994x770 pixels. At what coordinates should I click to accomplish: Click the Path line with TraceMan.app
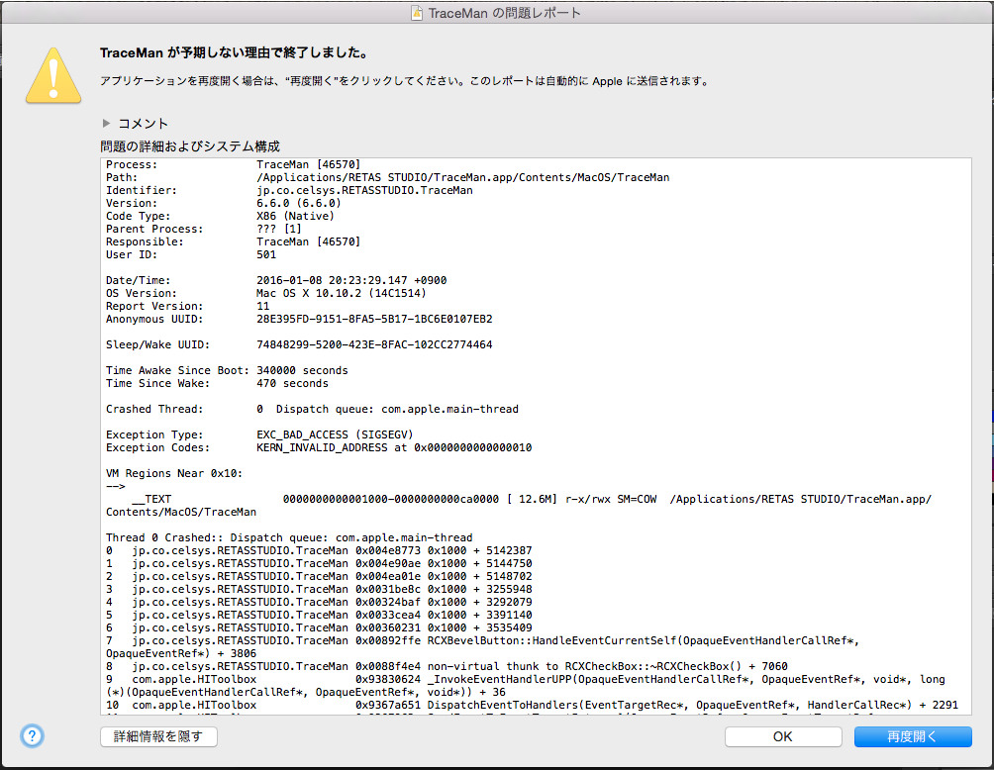tap(387, 177)
